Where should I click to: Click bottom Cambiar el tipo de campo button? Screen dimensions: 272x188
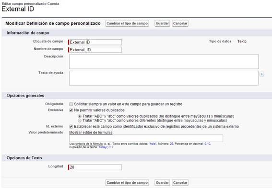pyautogui.click(x=127, y=182)
